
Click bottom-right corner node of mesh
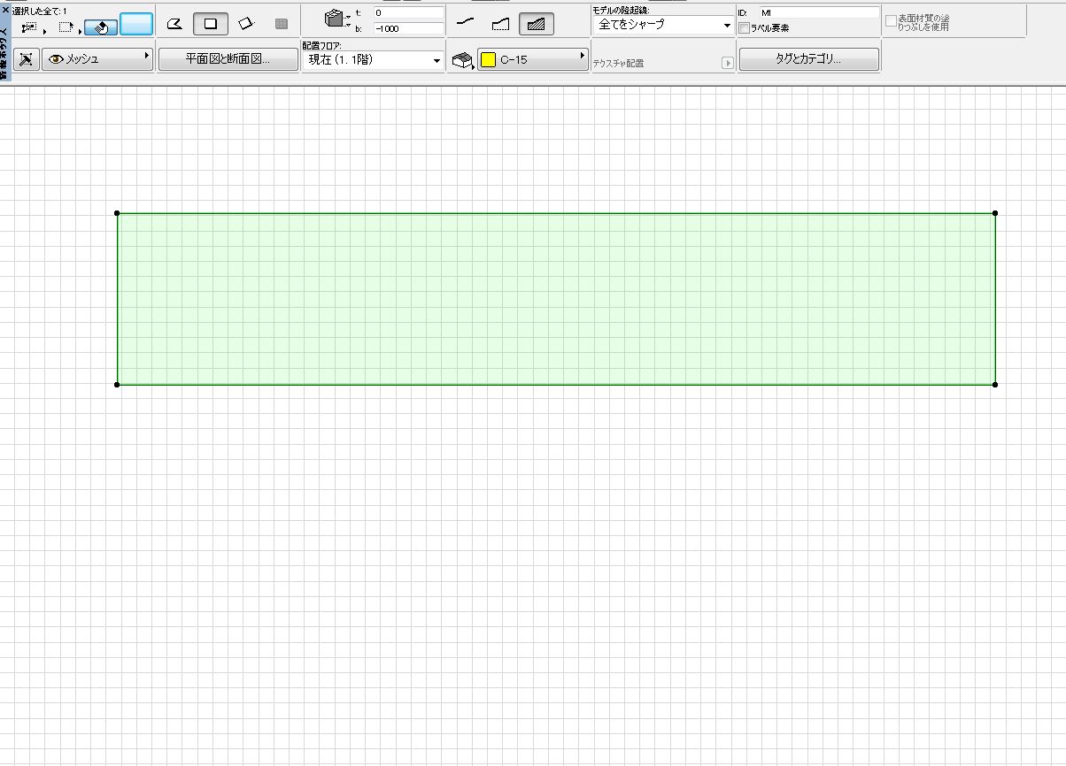pos(995,385)
